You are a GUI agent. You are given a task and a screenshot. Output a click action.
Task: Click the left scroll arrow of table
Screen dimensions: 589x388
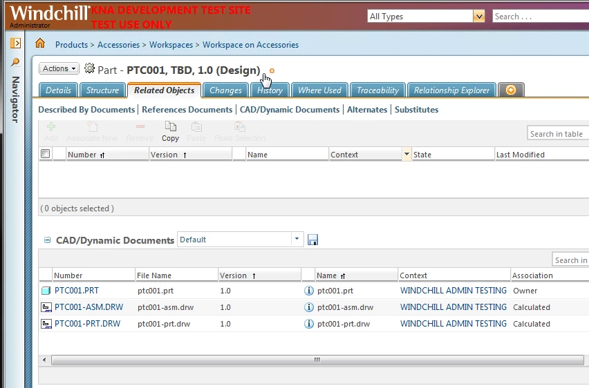[44, 360]
